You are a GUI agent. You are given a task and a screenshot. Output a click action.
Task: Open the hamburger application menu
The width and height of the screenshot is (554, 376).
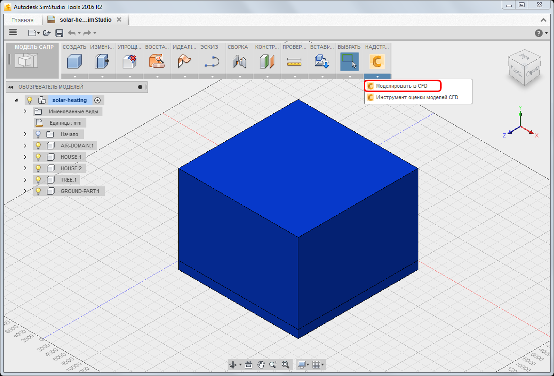[x=13, y=33]
